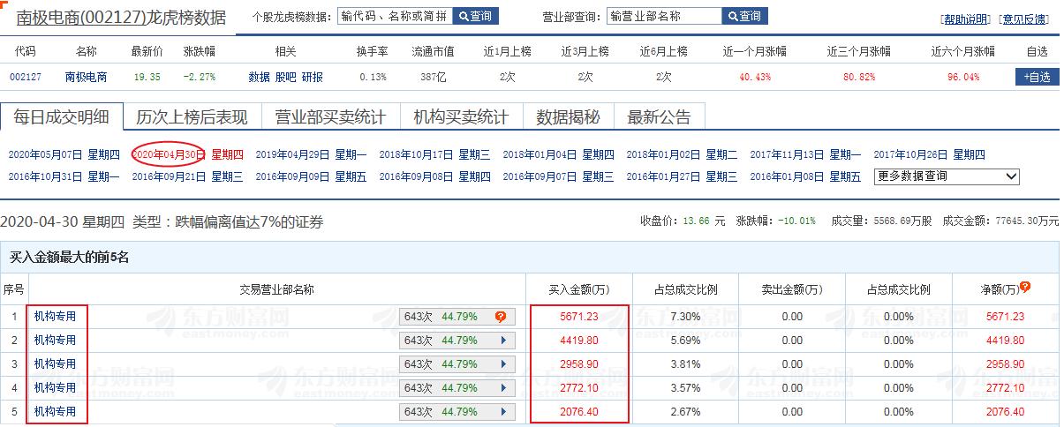
Task: Select date 2016年09月07日 星期三
Action: [x=558, y=176]
